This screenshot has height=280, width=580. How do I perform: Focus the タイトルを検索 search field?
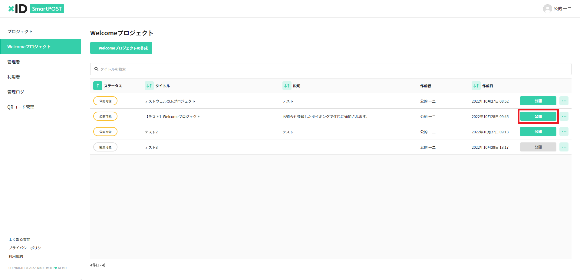tap(331, 69)
